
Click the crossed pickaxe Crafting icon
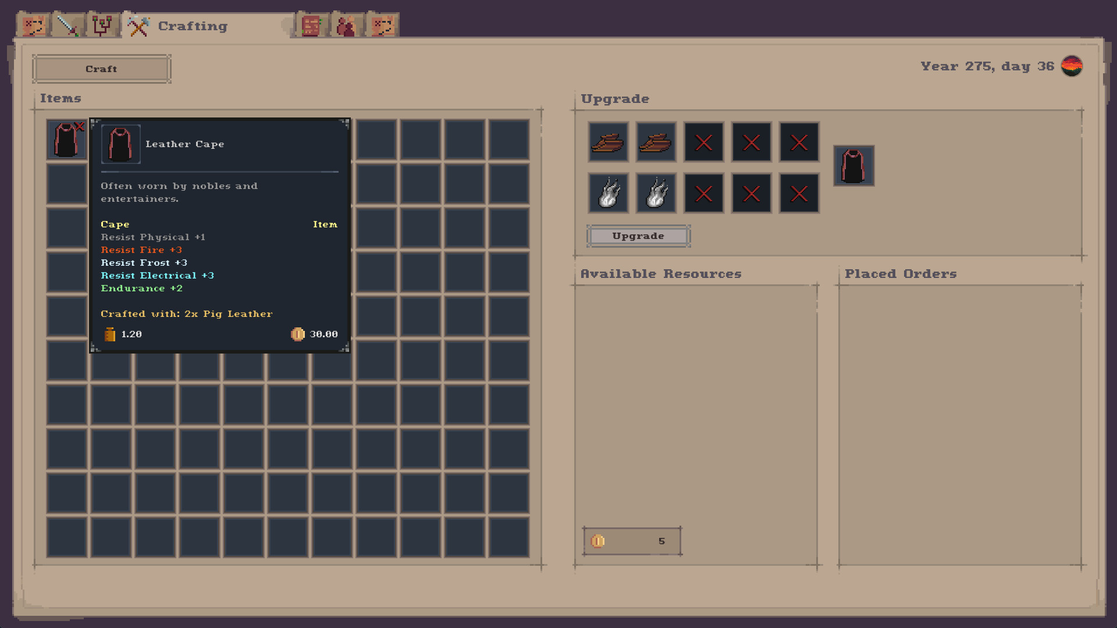click(138, 26)
